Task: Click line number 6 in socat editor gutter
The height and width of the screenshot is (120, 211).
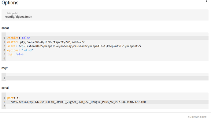Action: point(4,58)
